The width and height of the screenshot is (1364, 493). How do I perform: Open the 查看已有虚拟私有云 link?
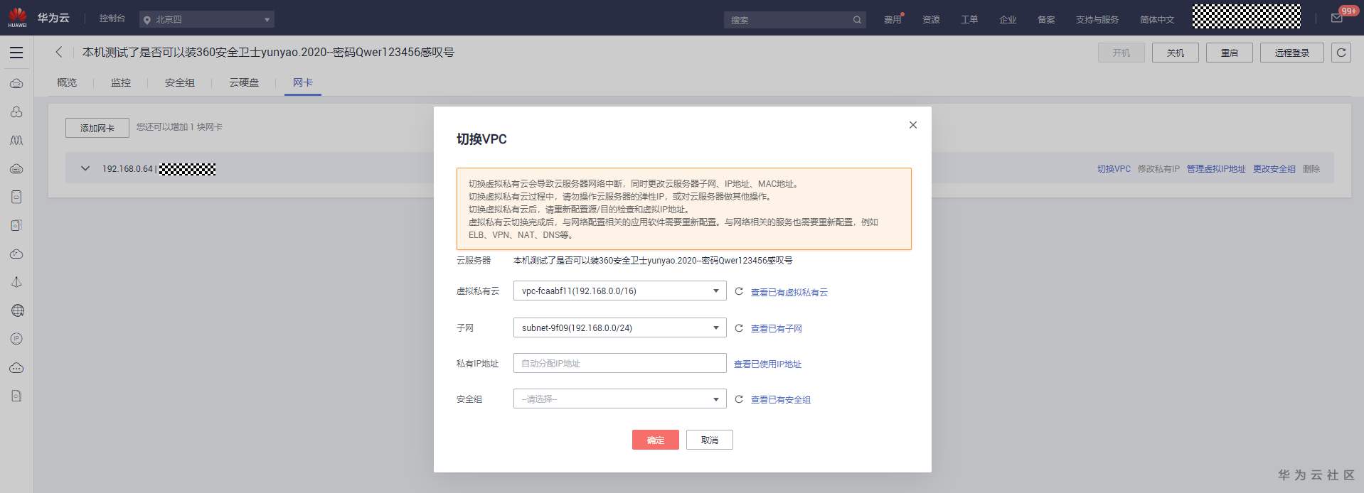pyautogui.click(x=789, y=292)
